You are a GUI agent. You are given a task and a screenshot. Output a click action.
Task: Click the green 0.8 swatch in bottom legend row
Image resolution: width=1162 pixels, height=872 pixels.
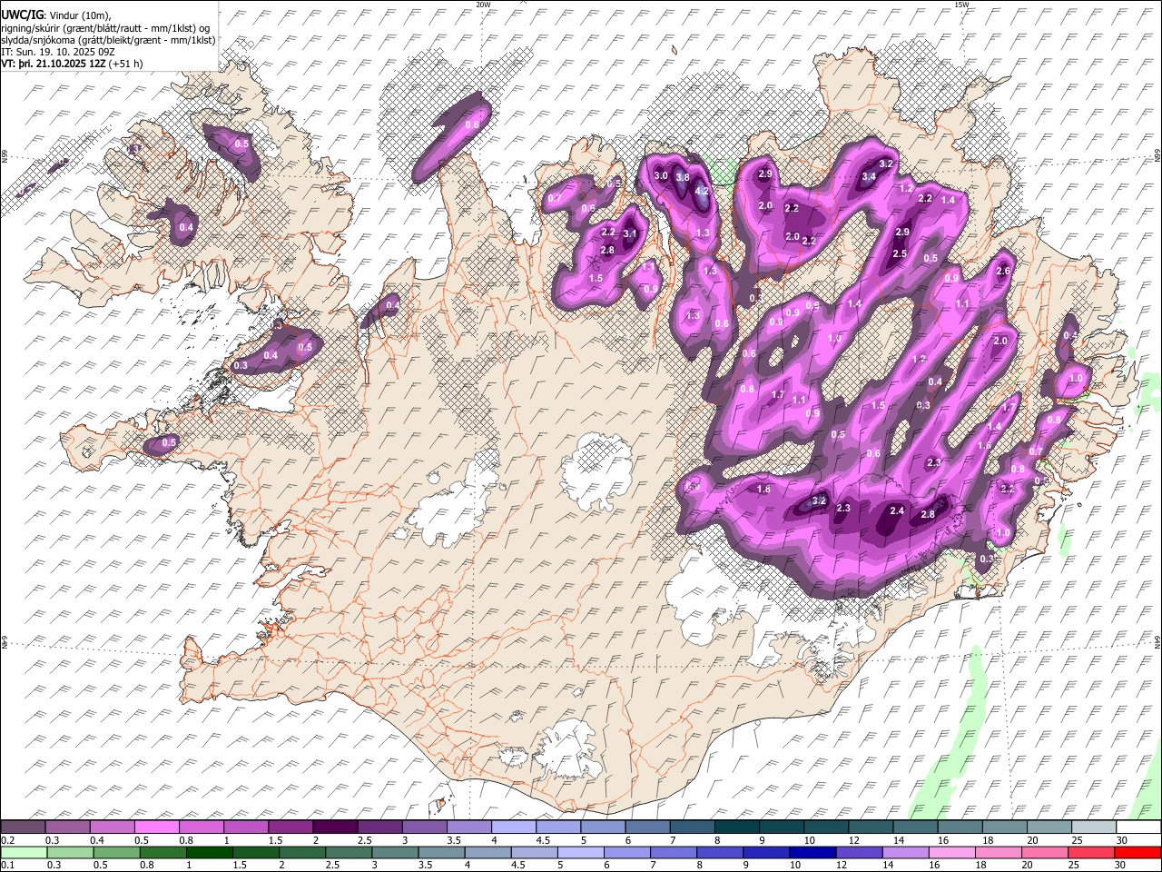tap(163, 852)
